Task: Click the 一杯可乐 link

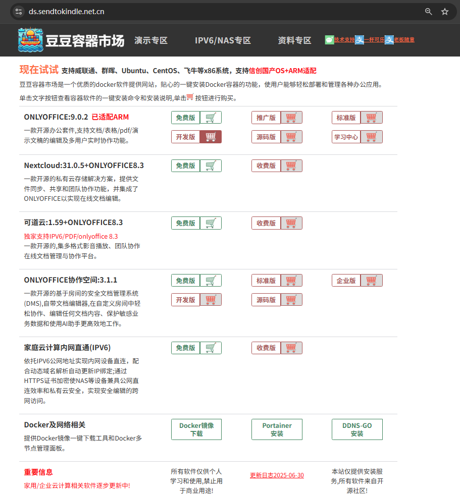Action: point(374,40)
